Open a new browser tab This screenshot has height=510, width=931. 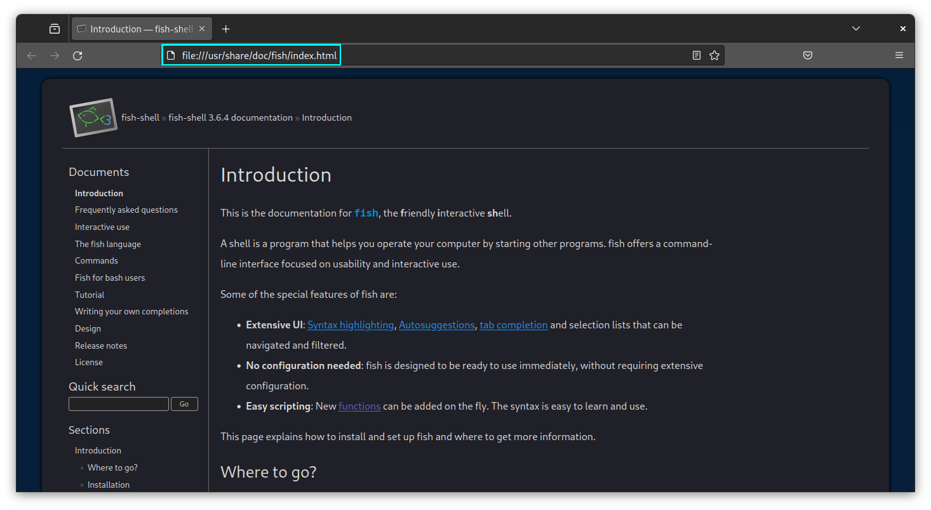tap(225, 29)
